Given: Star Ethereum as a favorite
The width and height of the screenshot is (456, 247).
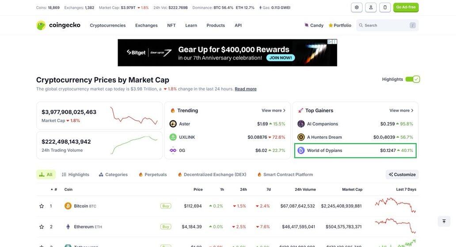Looking at the screenshot, I should tap(42, 227).
